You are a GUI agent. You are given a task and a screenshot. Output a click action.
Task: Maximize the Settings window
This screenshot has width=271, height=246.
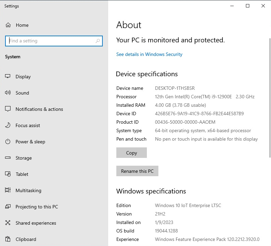pos(248,6)
